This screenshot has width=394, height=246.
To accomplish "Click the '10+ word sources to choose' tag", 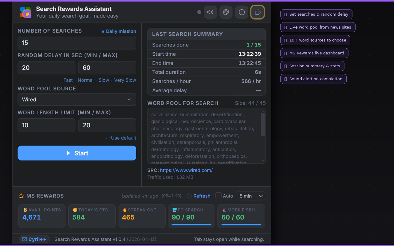I will pyautogui.click(x=315, y=40).
